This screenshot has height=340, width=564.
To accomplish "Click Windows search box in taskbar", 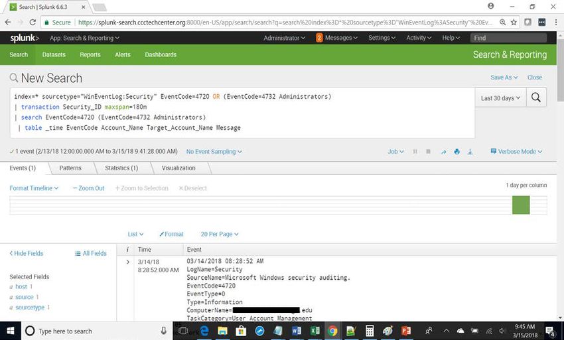I will (x=97, y=331).
